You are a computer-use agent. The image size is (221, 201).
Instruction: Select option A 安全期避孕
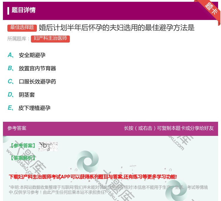[27, 55]
